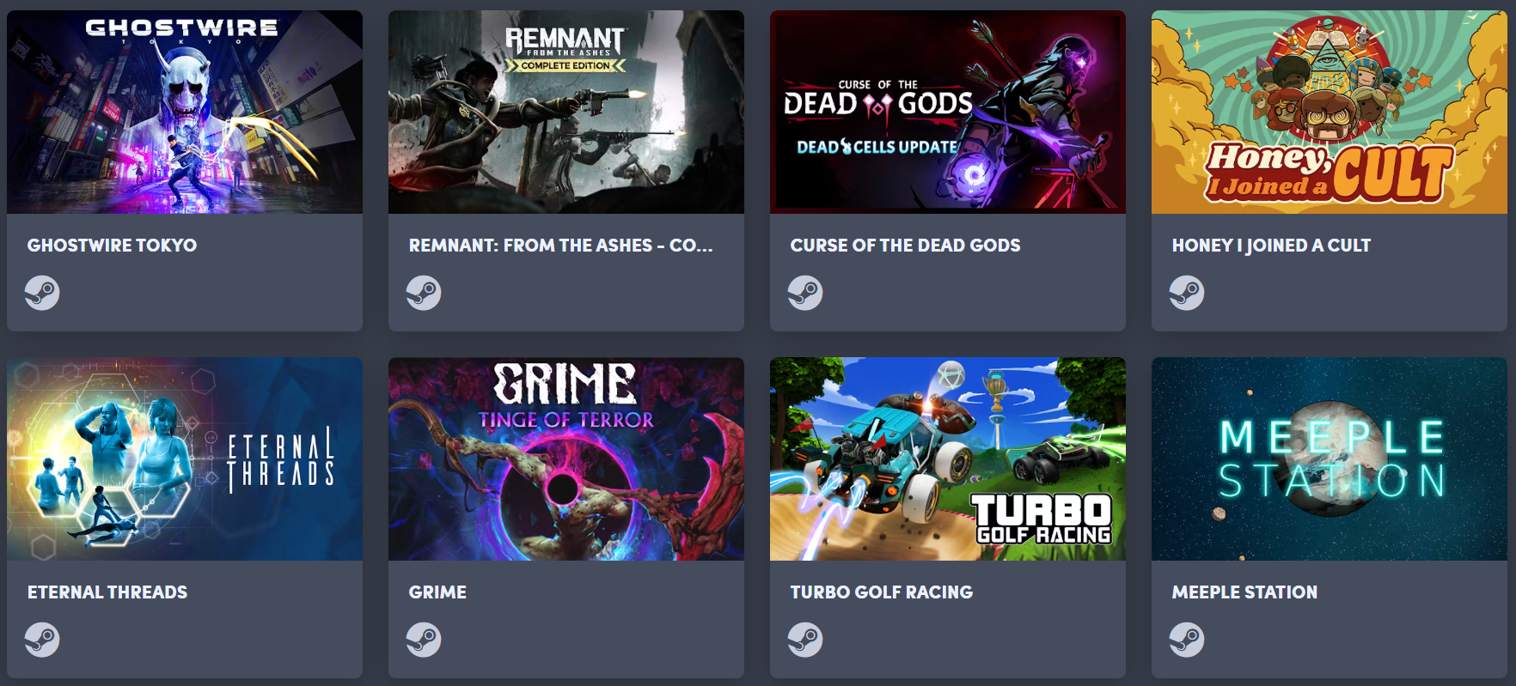Open the Meeple Station cover image
The image size is (1516, 686).
click(1330, 458)
